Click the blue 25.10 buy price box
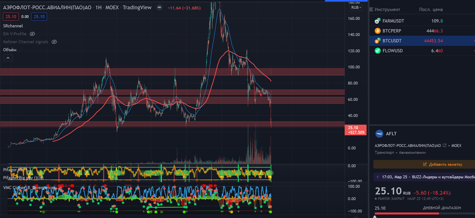The image size is (475, 218). pos(39,17)
